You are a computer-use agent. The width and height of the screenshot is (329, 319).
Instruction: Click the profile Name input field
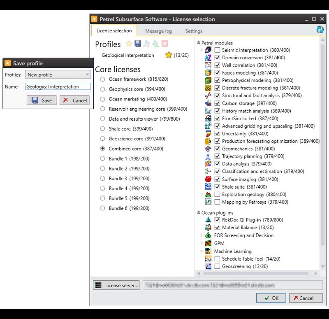58,86
